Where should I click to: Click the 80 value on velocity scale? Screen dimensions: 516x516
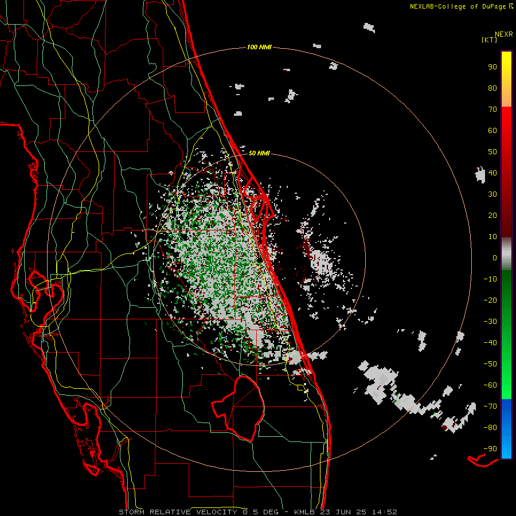492,88
